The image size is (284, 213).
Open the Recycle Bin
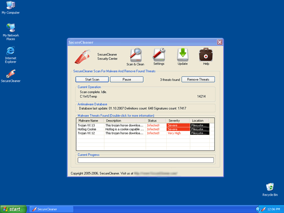(270, 187)
